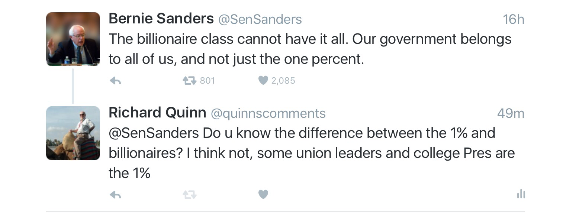Image resolution: width=563 pixels, height=213 pixels.
Task: Open Quinn's reply text about the 1%
Action: click(x=311, y=153)
